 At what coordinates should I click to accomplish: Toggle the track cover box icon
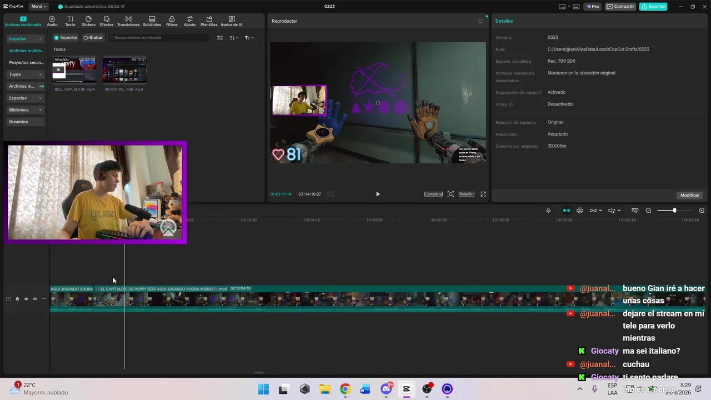coord(8,299)
